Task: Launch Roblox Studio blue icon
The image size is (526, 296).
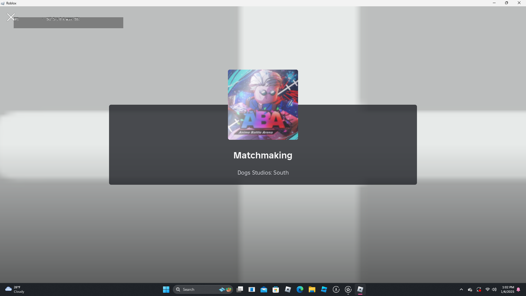Action: (324, 289)
